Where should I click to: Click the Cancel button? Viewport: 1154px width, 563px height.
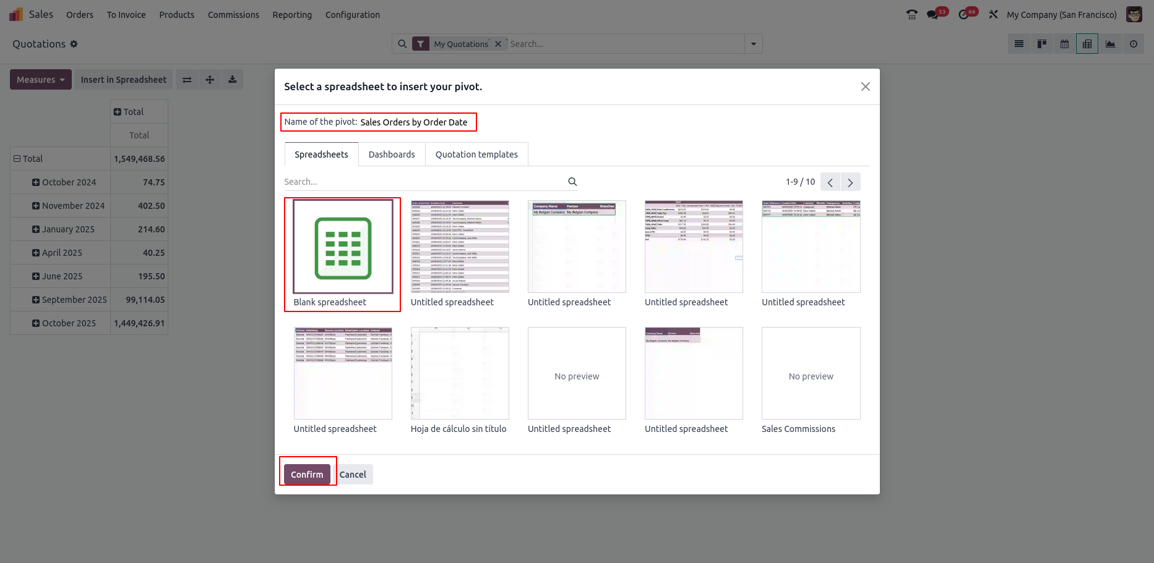353,475
